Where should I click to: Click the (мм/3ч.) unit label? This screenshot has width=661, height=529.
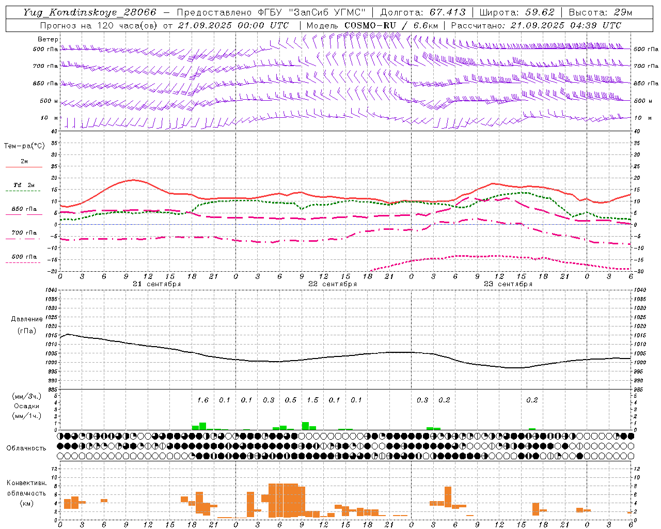[x=26, y=396]
